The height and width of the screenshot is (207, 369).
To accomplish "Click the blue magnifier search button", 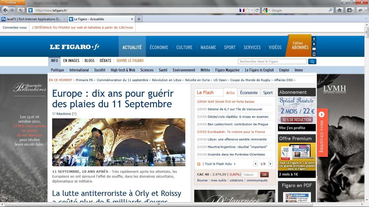I will pyautogui.click(x=312, y=62).
